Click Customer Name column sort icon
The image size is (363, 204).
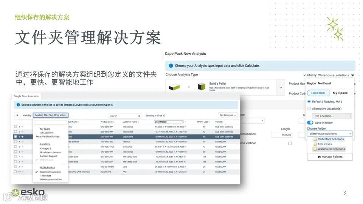click(138, 122)
